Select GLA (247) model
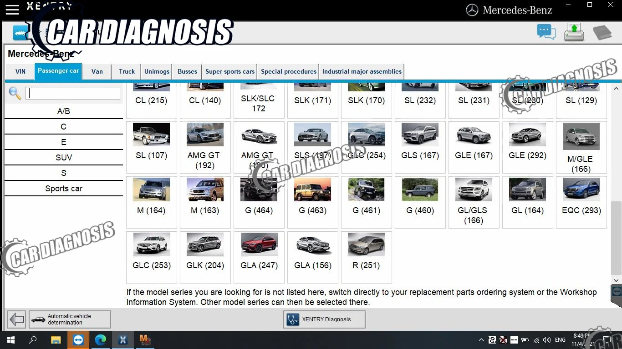This screenshot has height=349, width=622. tap(259, 257)
